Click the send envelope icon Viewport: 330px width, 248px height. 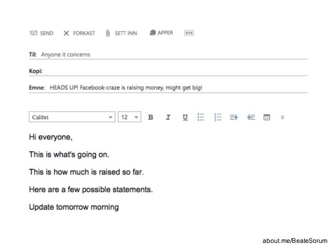click(33, 33)
